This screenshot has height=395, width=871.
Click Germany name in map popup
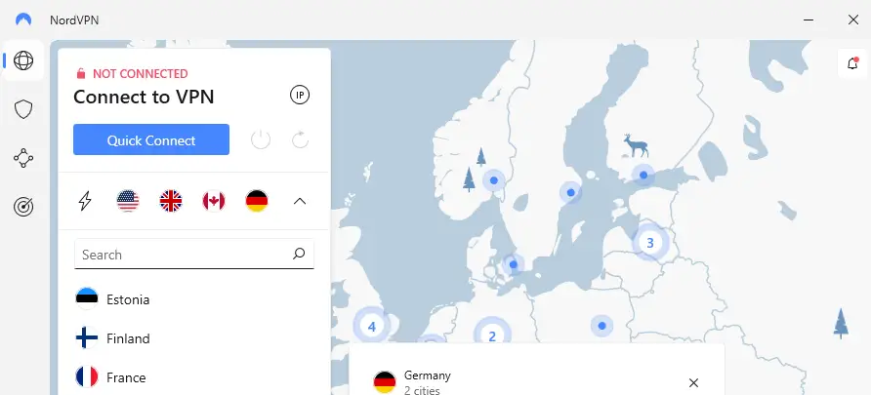click(427, 375)
